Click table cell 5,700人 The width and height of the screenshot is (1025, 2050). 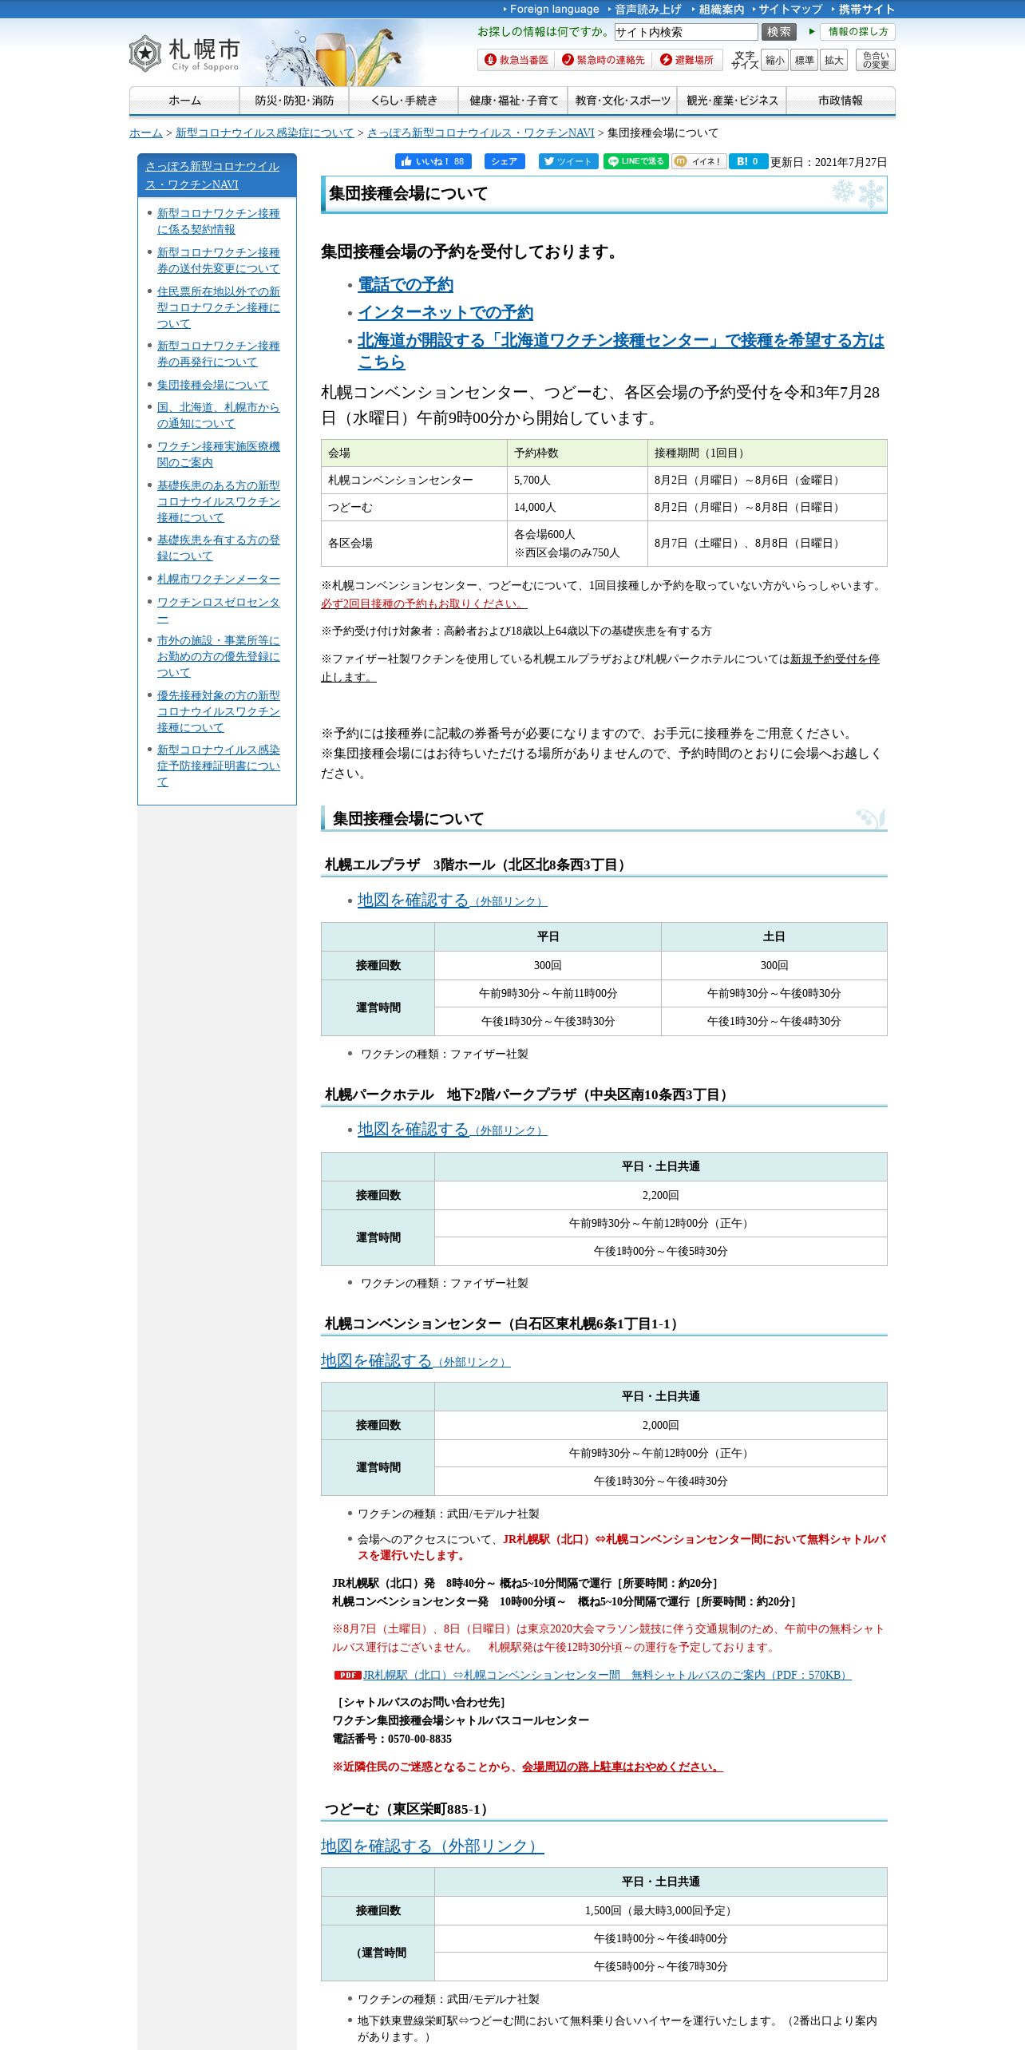pyautogui.click(x=577, y=480)
